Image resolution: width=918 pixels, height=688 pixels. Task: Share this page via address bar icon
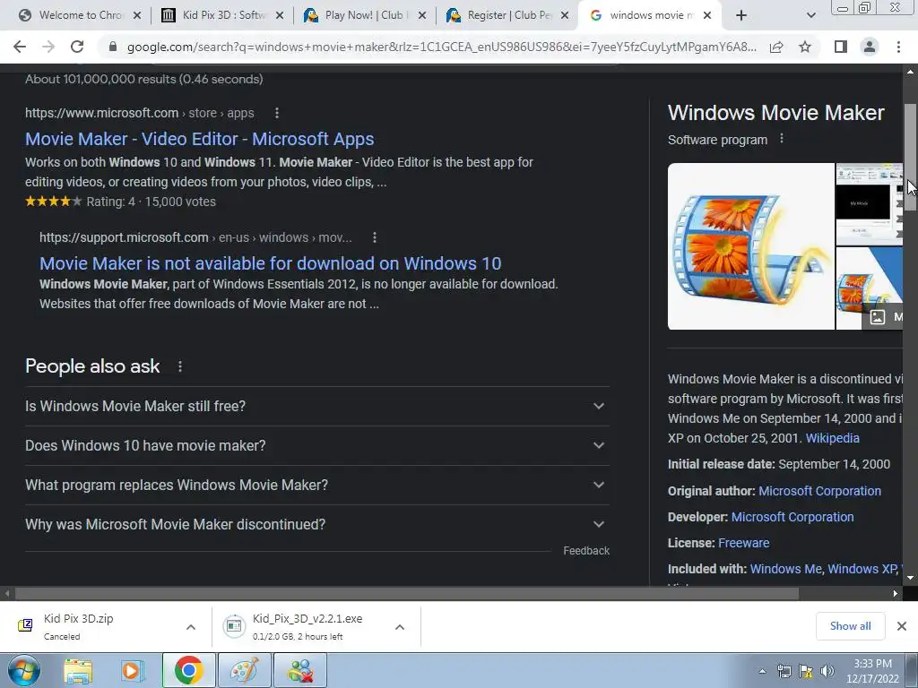776,47
